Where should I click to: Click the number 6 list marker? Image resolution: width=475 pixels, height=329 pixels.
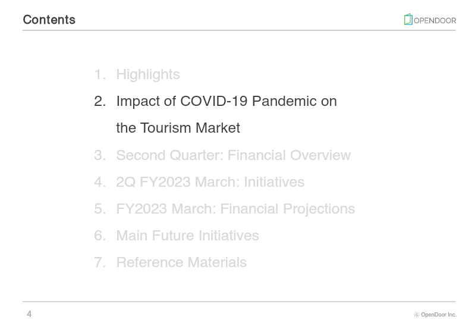coord(100,236)
